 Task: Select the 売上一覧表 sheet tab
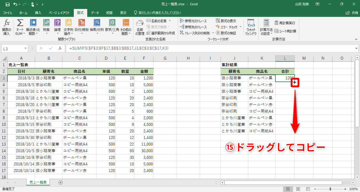tap(38, 182)
